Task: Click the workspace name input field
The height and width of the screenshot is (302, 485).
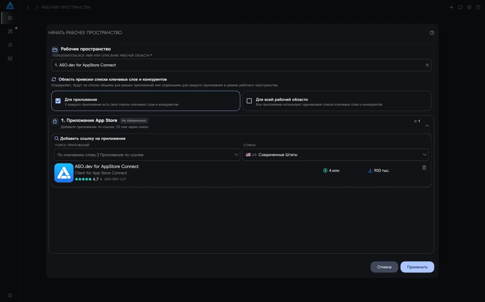Action: point(241,65)
